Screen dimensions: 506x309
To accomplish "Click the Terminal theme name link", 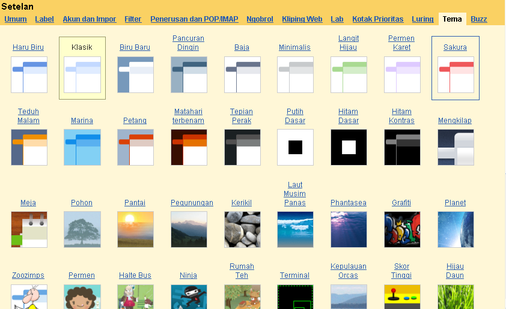I will pos(294,275).
